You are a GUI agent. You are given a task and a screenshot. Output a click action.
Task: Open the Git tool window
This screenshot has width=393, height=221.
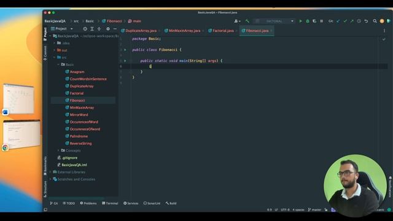pos(54,203)
